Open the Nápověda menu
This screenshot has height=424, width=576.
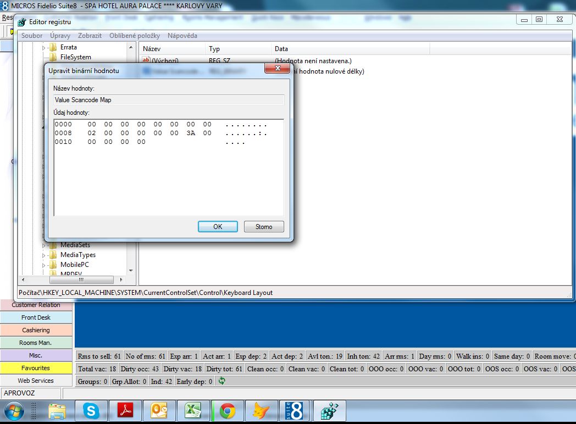point(182,36)
